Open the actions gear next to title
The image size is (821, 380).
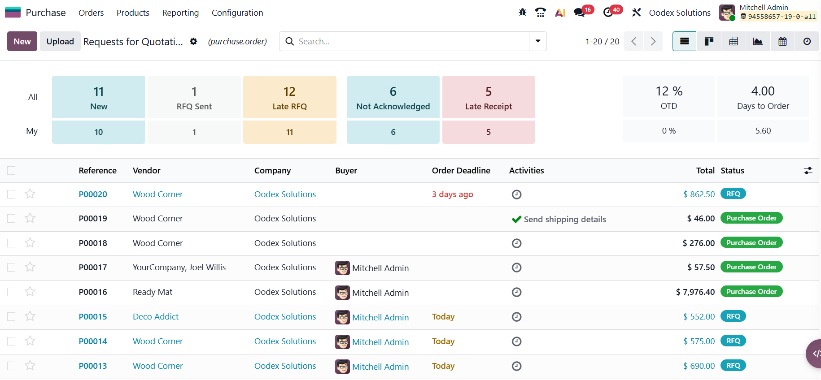point(193,42)
